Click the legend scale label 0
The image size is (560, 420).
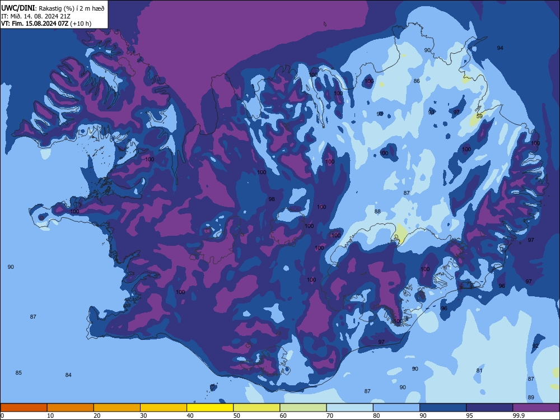tap(2, 416)
